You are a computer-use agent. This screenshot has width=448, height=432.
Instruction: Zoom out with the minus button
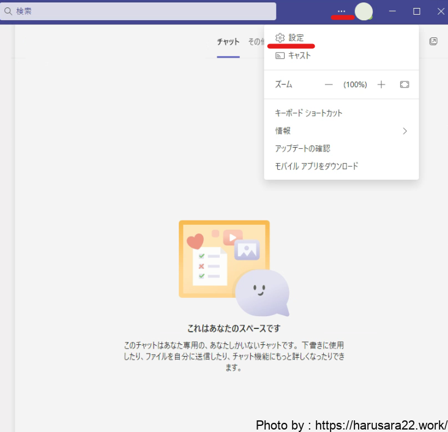pos(329,85)
